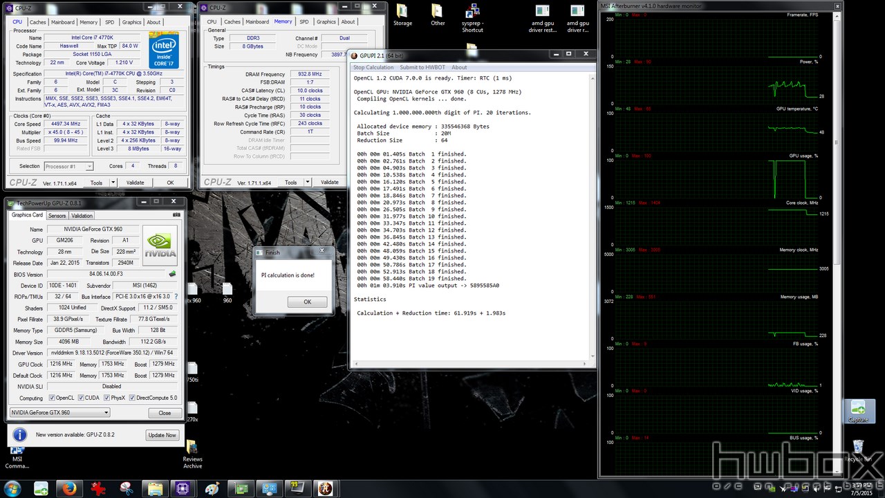The height and width of the screenshot is (498, 885).
Task: Click the DRAM Frequency 932.8 MHz field
Action: click(x=310, y=74)
